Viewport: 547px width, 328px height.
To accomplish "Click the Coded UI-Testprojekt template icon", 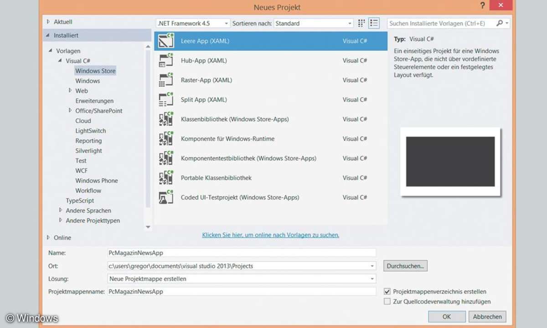I will coord(166,197).
